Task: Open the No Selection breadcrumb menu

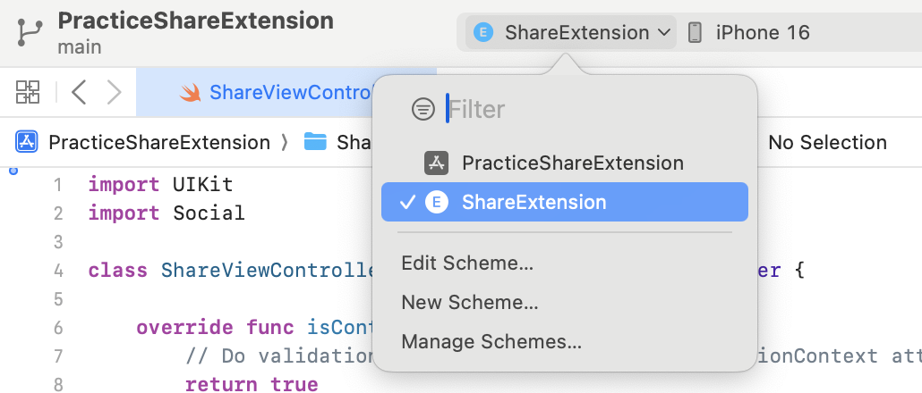Action: [827, 142]
